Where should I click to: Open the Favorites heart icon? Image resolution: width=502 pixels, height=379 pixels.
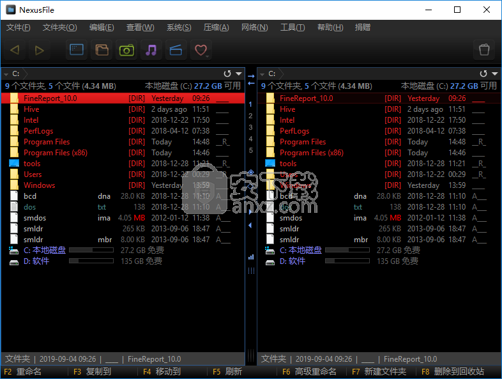(x=201, y=50)
